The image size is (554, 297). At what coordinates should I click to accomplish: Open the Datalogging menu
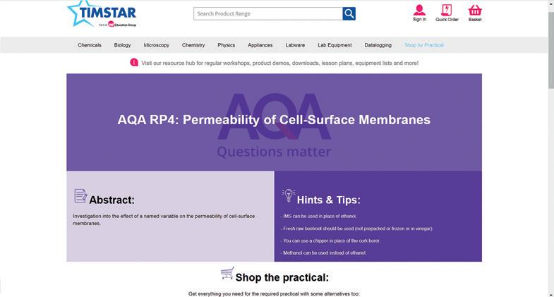tap(378, 45)
